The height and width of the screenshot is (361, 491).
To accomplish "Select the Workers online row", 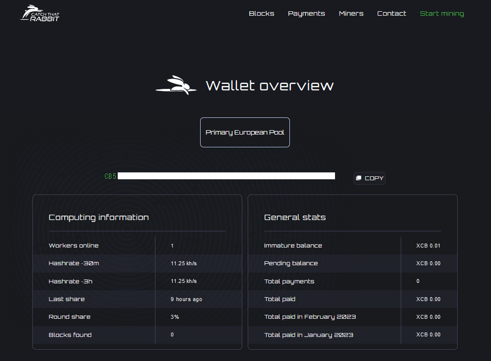I will click(x=74, y=246).
